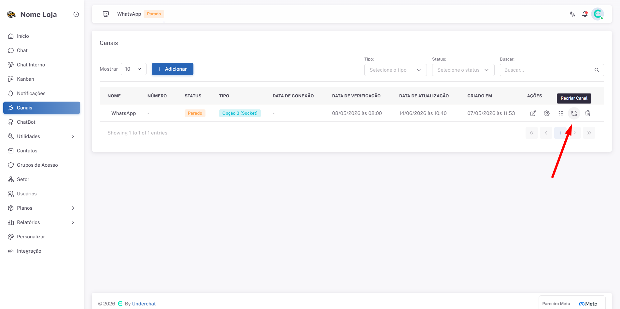The image size is (620, 309).
Task: Open the gear settings icon in Ações
Action: (547, 113)
